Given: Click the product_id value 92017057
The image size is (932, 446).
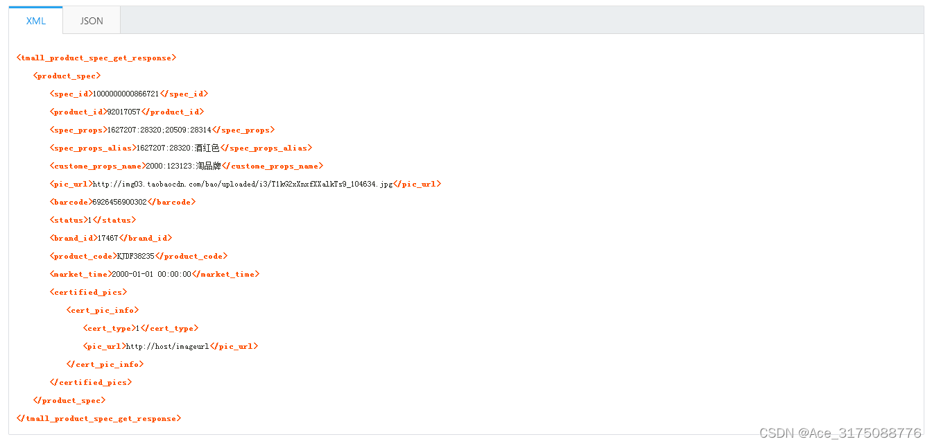Looking at the screenshot, I should coord(124,112).
